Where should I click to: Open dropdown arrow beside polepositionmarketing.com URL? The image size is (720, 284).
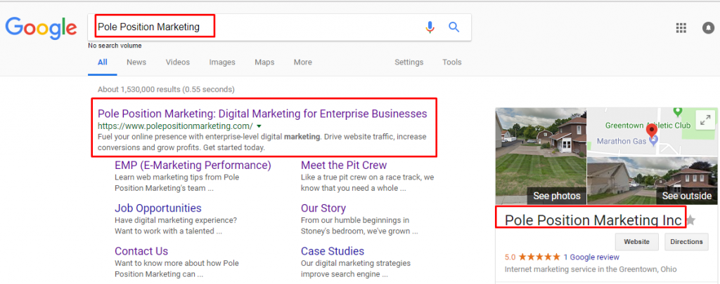pos(259,126)
